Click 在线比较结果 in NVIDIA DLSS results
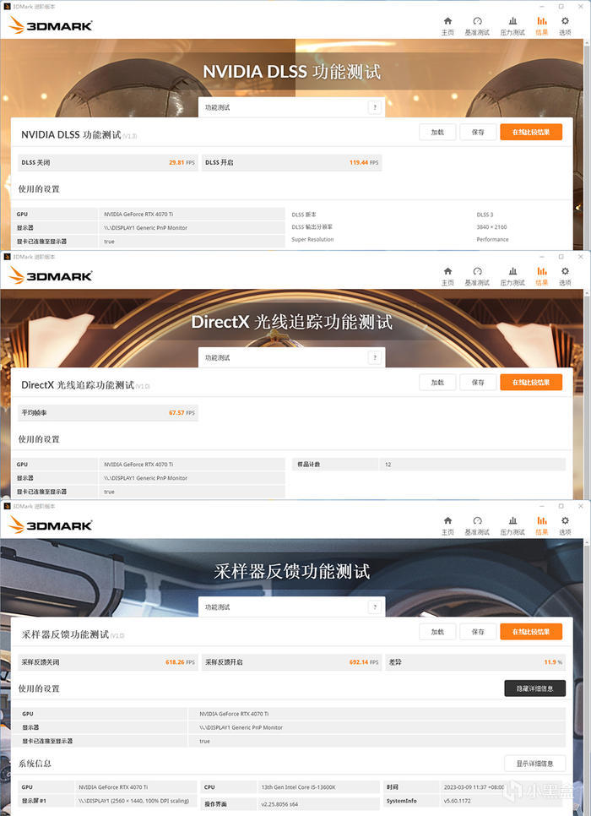The width and height of the screenshot is (591, 816). [x=531, y=132]
